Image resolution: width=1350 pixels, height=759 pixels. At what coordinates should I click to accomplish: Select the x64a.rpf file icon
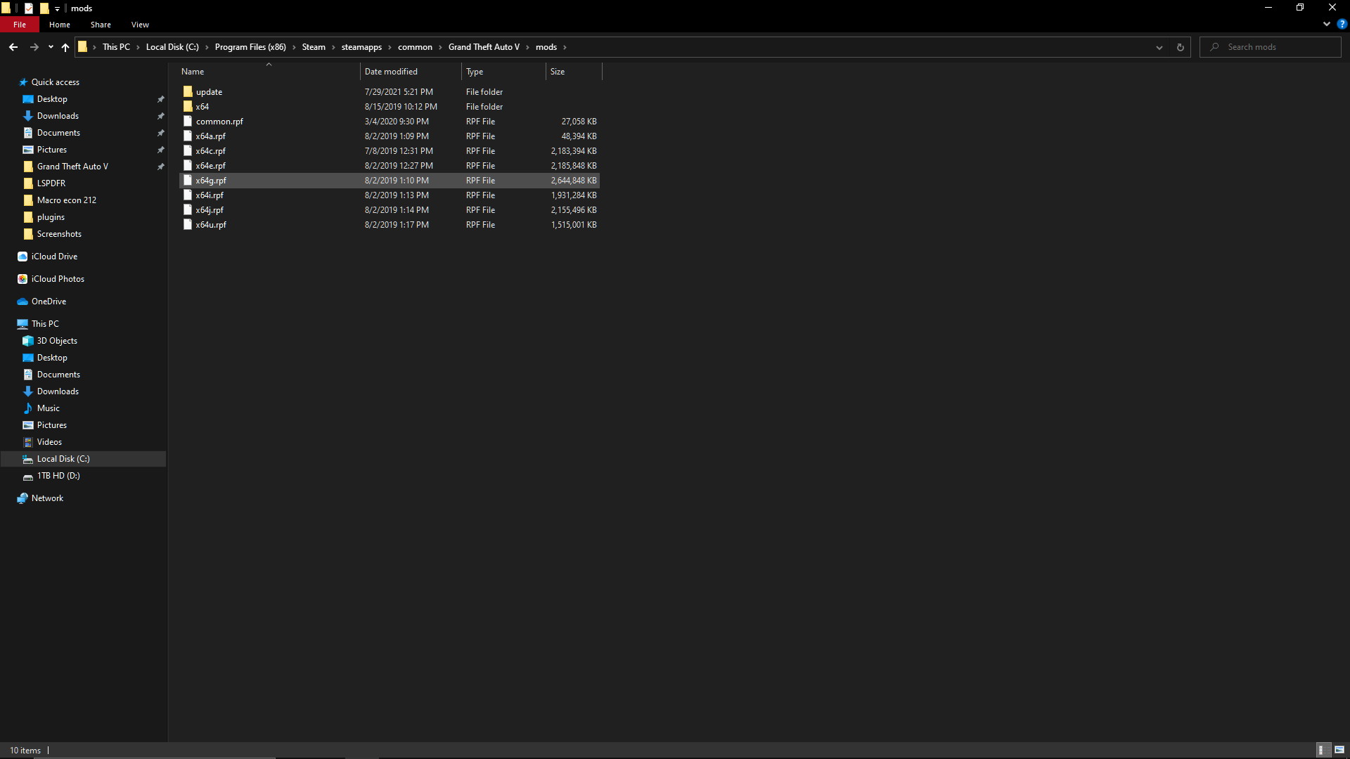tap(188, 136)
